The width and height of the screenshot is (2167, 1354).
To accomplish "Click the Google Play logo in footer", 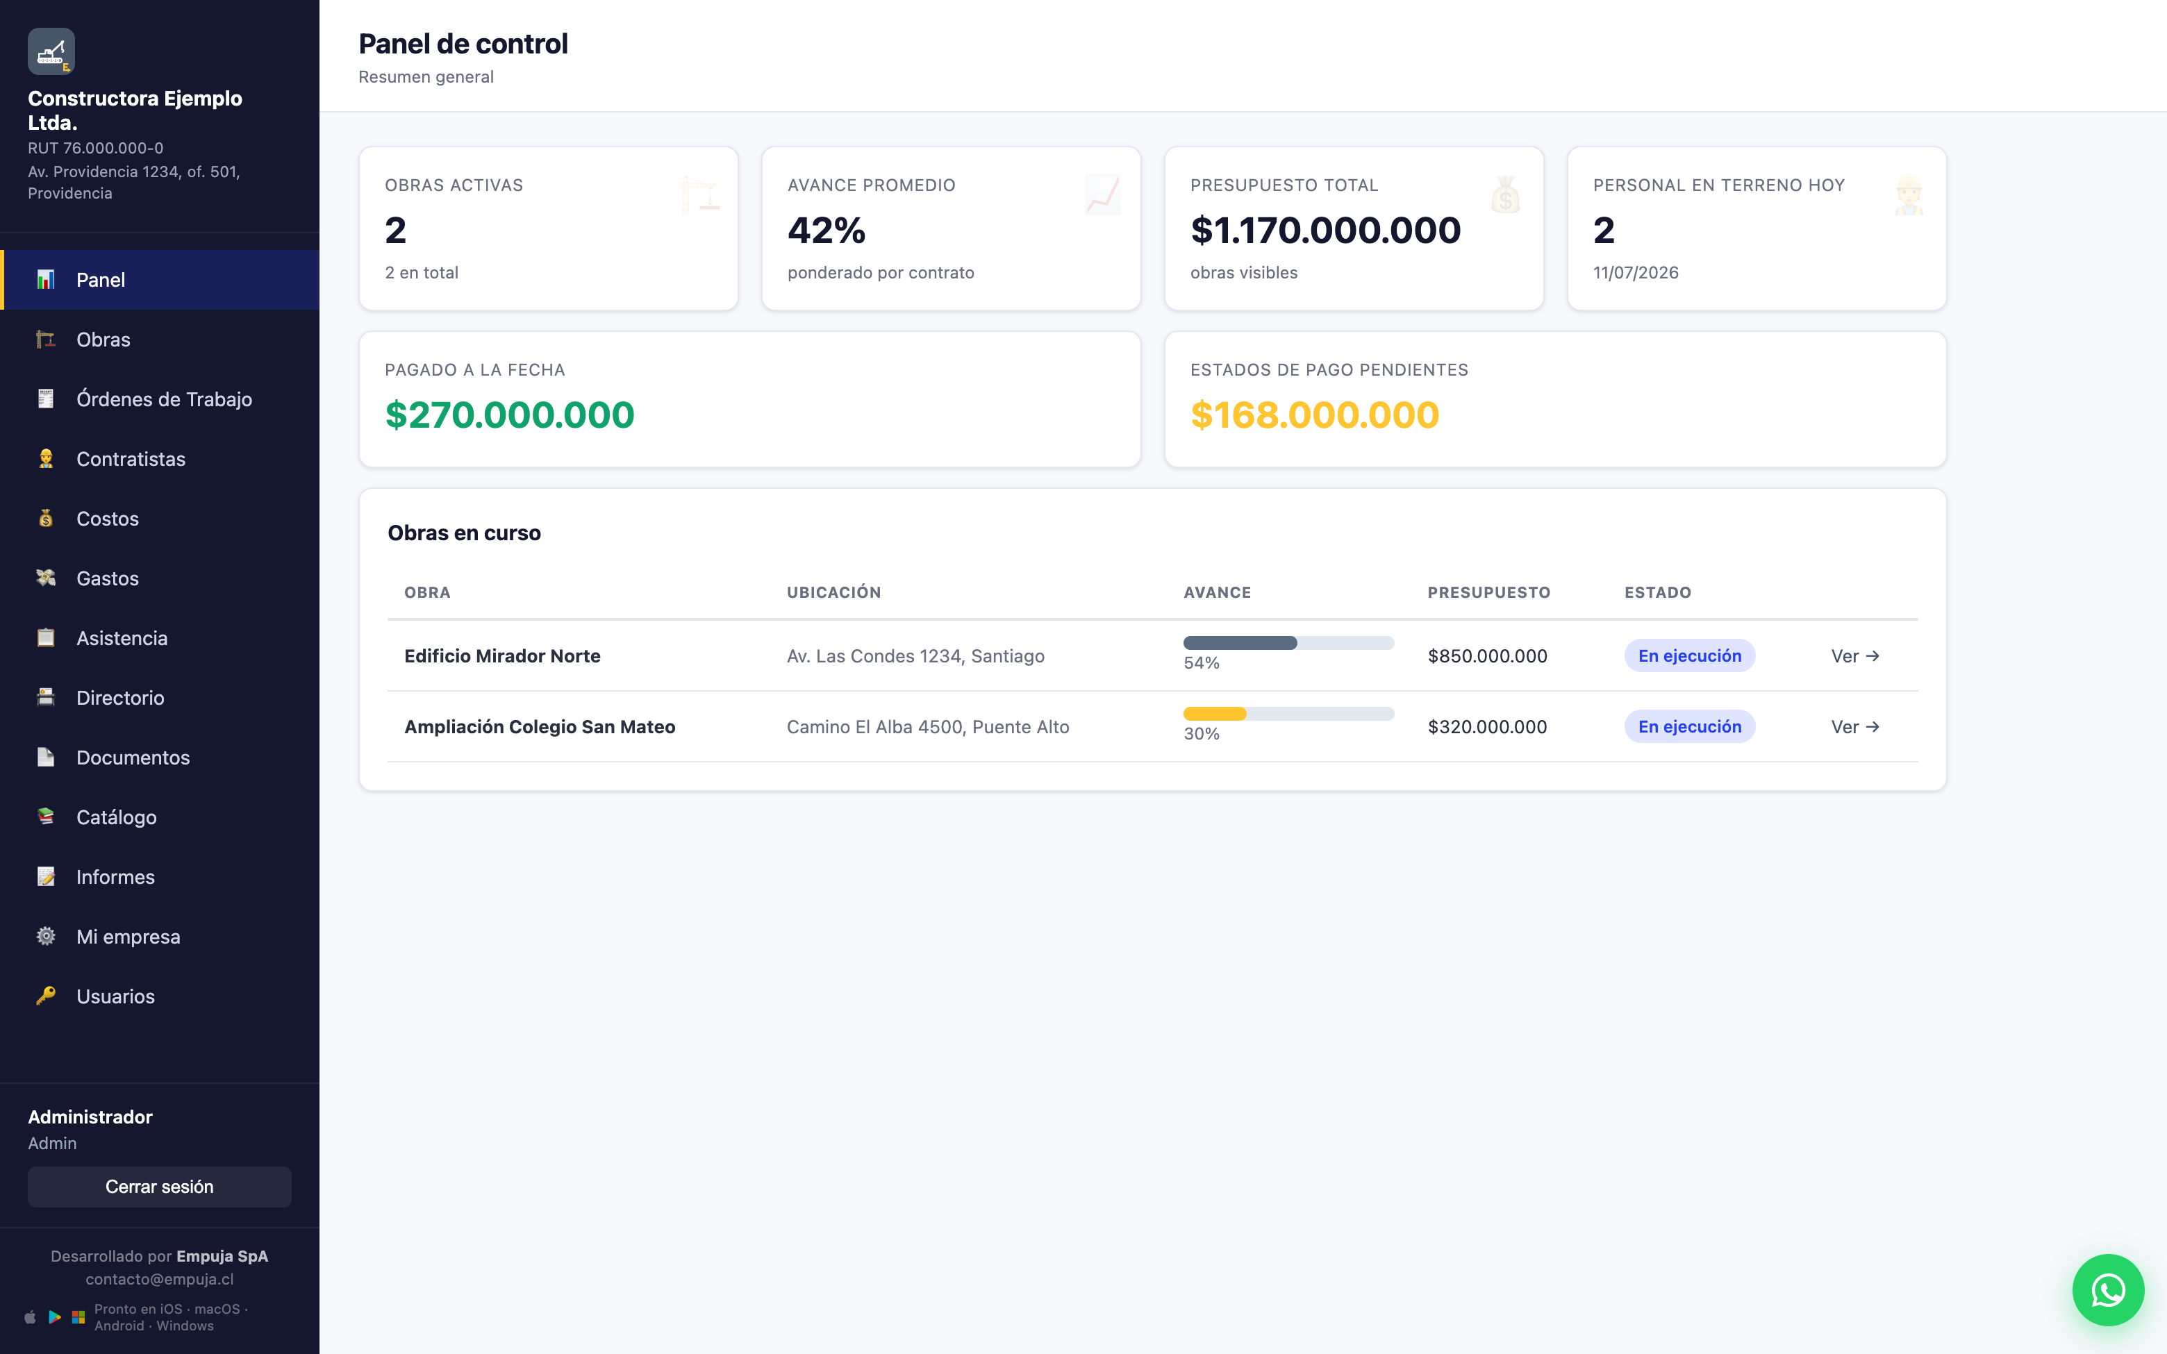I will (55, 1317).
